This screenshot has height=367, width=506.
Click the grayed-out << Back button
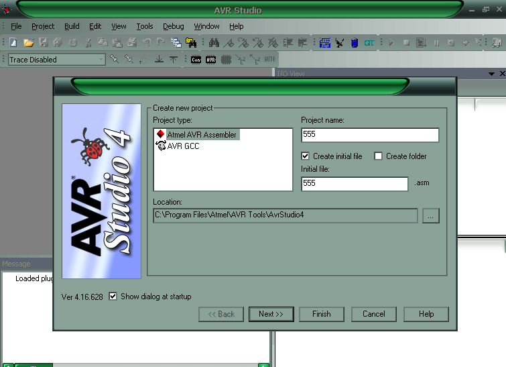(221, 314)
